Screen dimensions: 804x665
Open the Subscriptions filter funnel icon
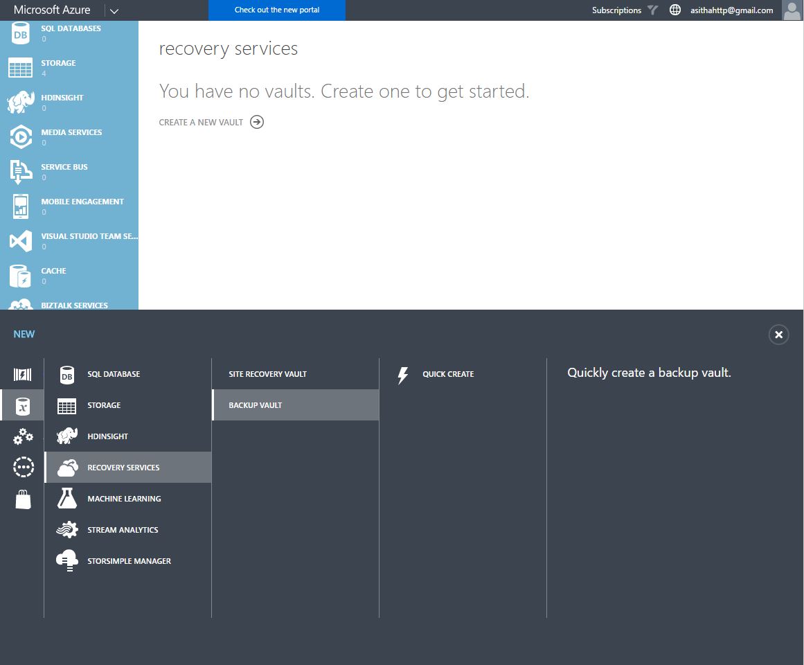653,10
